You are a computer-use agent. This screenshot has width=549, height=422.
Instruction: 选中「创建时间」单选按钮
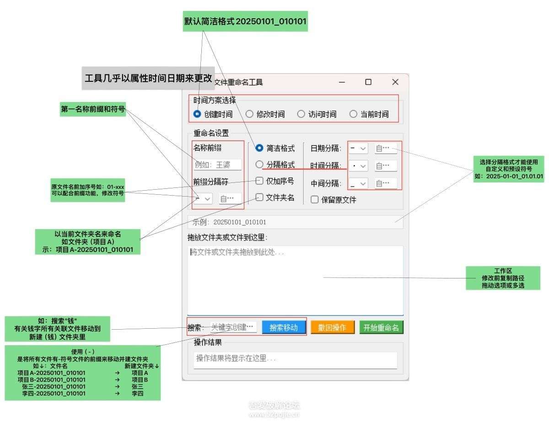point(196,114)
